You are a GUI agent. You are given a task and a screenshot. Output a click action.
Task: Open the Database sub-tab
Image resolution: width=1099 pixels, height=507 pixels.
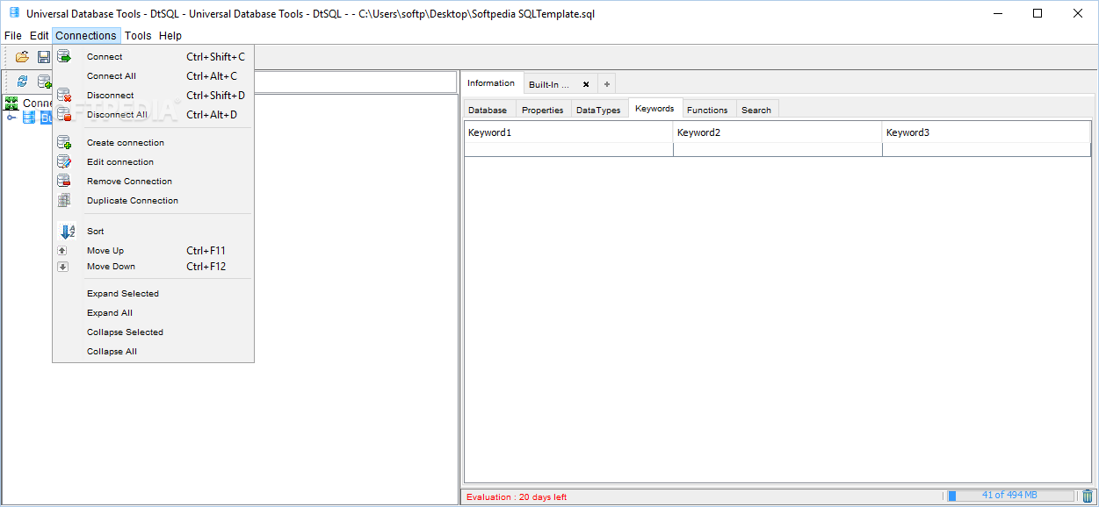click(x=488, y=111)
